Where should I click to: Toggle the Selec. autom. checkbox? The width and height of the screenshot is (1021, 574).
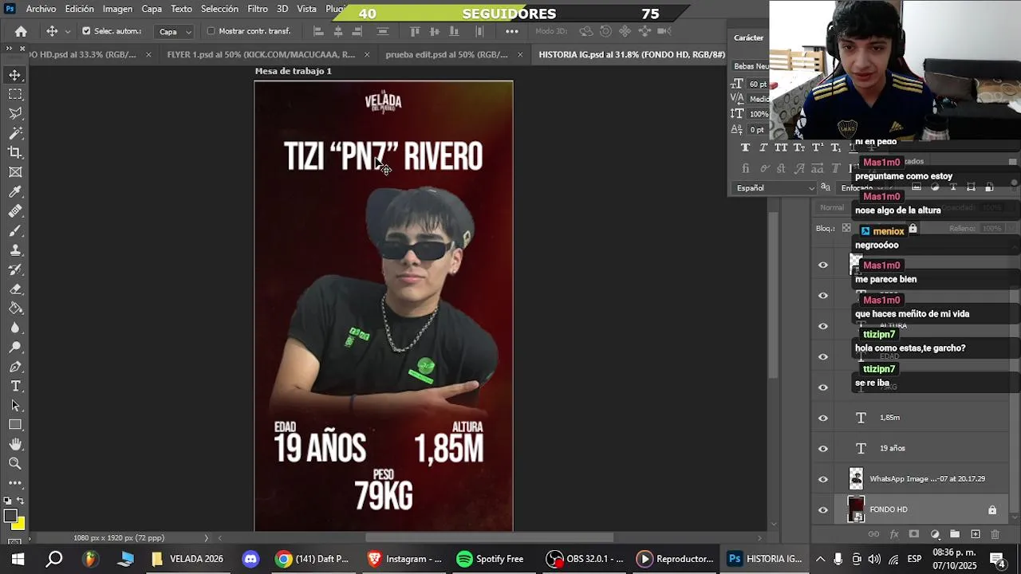click(x=86, y=31)
